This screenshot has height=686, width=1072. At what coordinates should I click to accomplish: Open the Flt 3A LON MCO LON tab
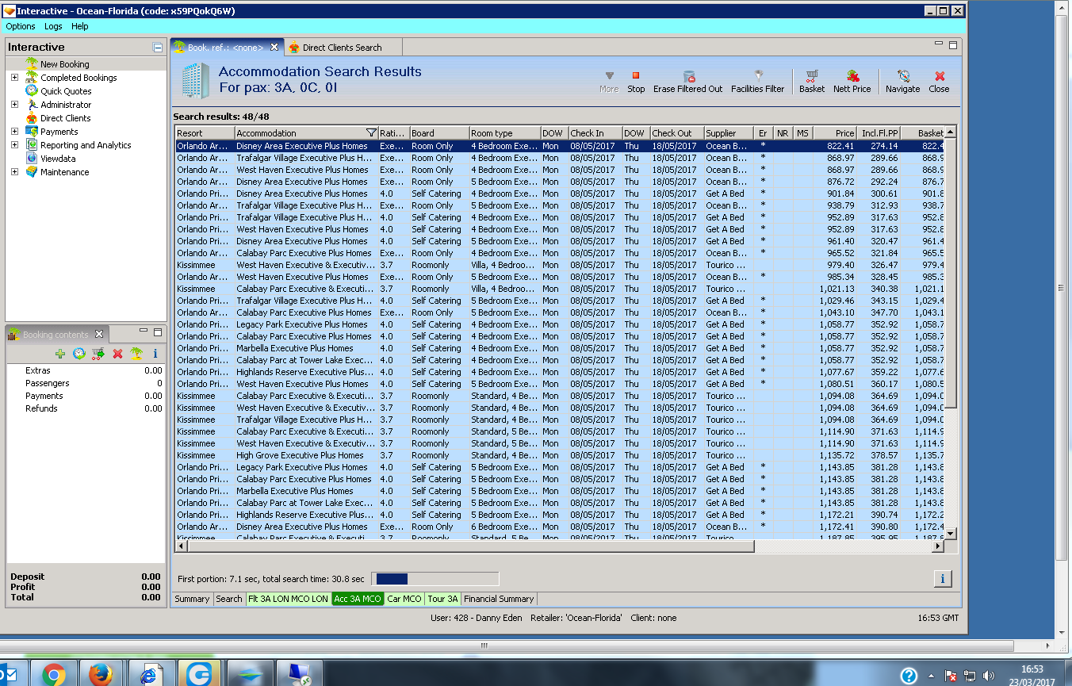[x=288, y=599]
